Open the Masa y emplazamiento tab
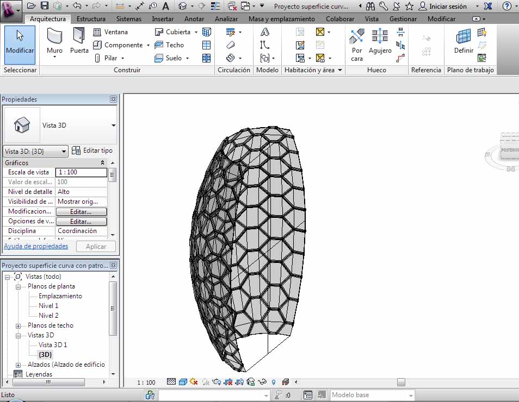The width and height of the screenshot is (519, 402). pyautogui.click(x=281, y=18)
